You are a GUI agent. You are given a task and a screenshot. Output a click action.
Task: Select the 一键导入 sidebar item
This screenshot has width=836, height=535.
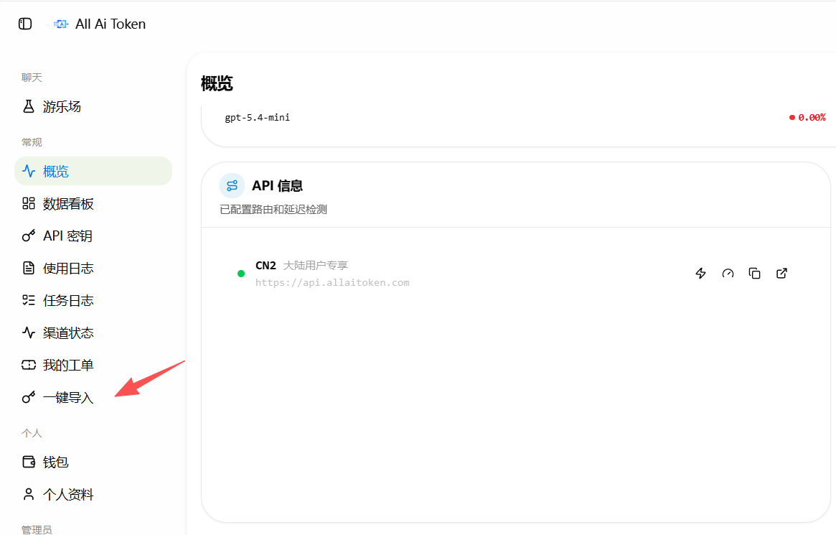(93, 398)
